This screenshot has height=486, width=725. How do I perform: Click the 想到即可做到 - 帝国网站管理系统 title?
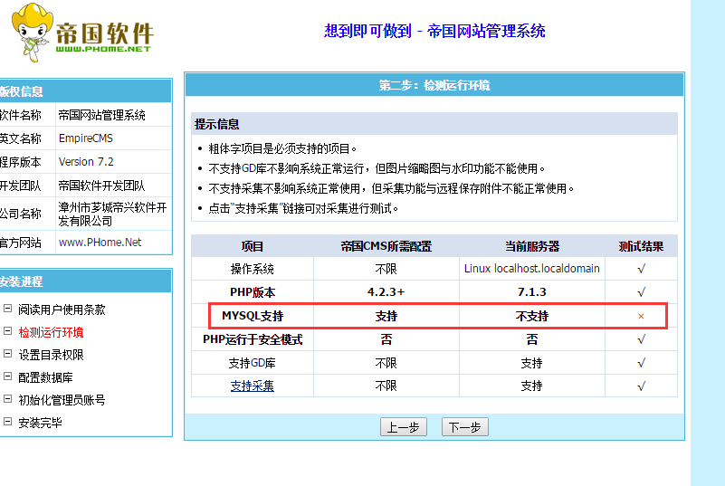[x=434, y=31]
